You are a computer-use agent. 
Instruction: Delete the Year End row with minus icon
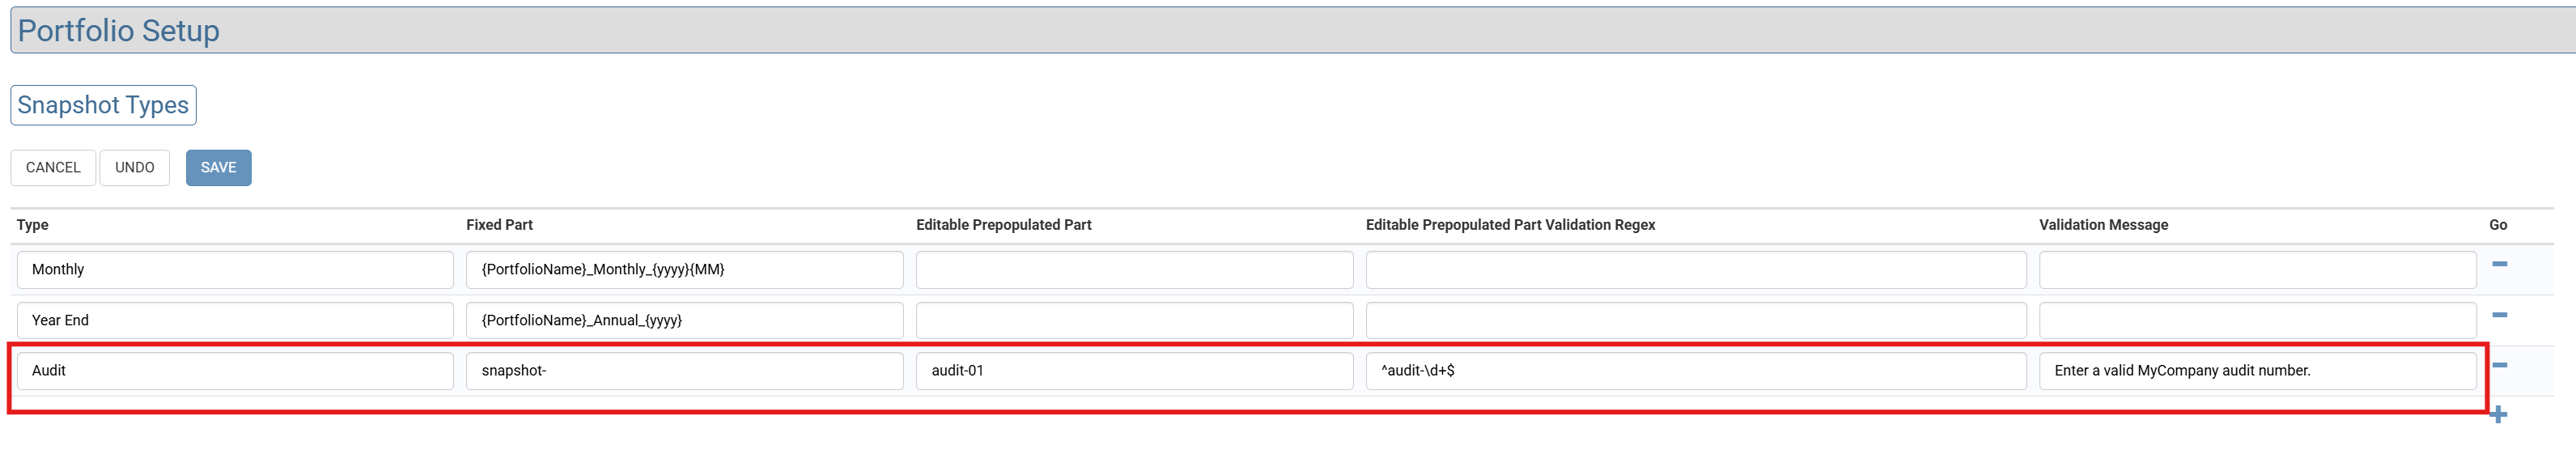click(x=2499, y=315)
